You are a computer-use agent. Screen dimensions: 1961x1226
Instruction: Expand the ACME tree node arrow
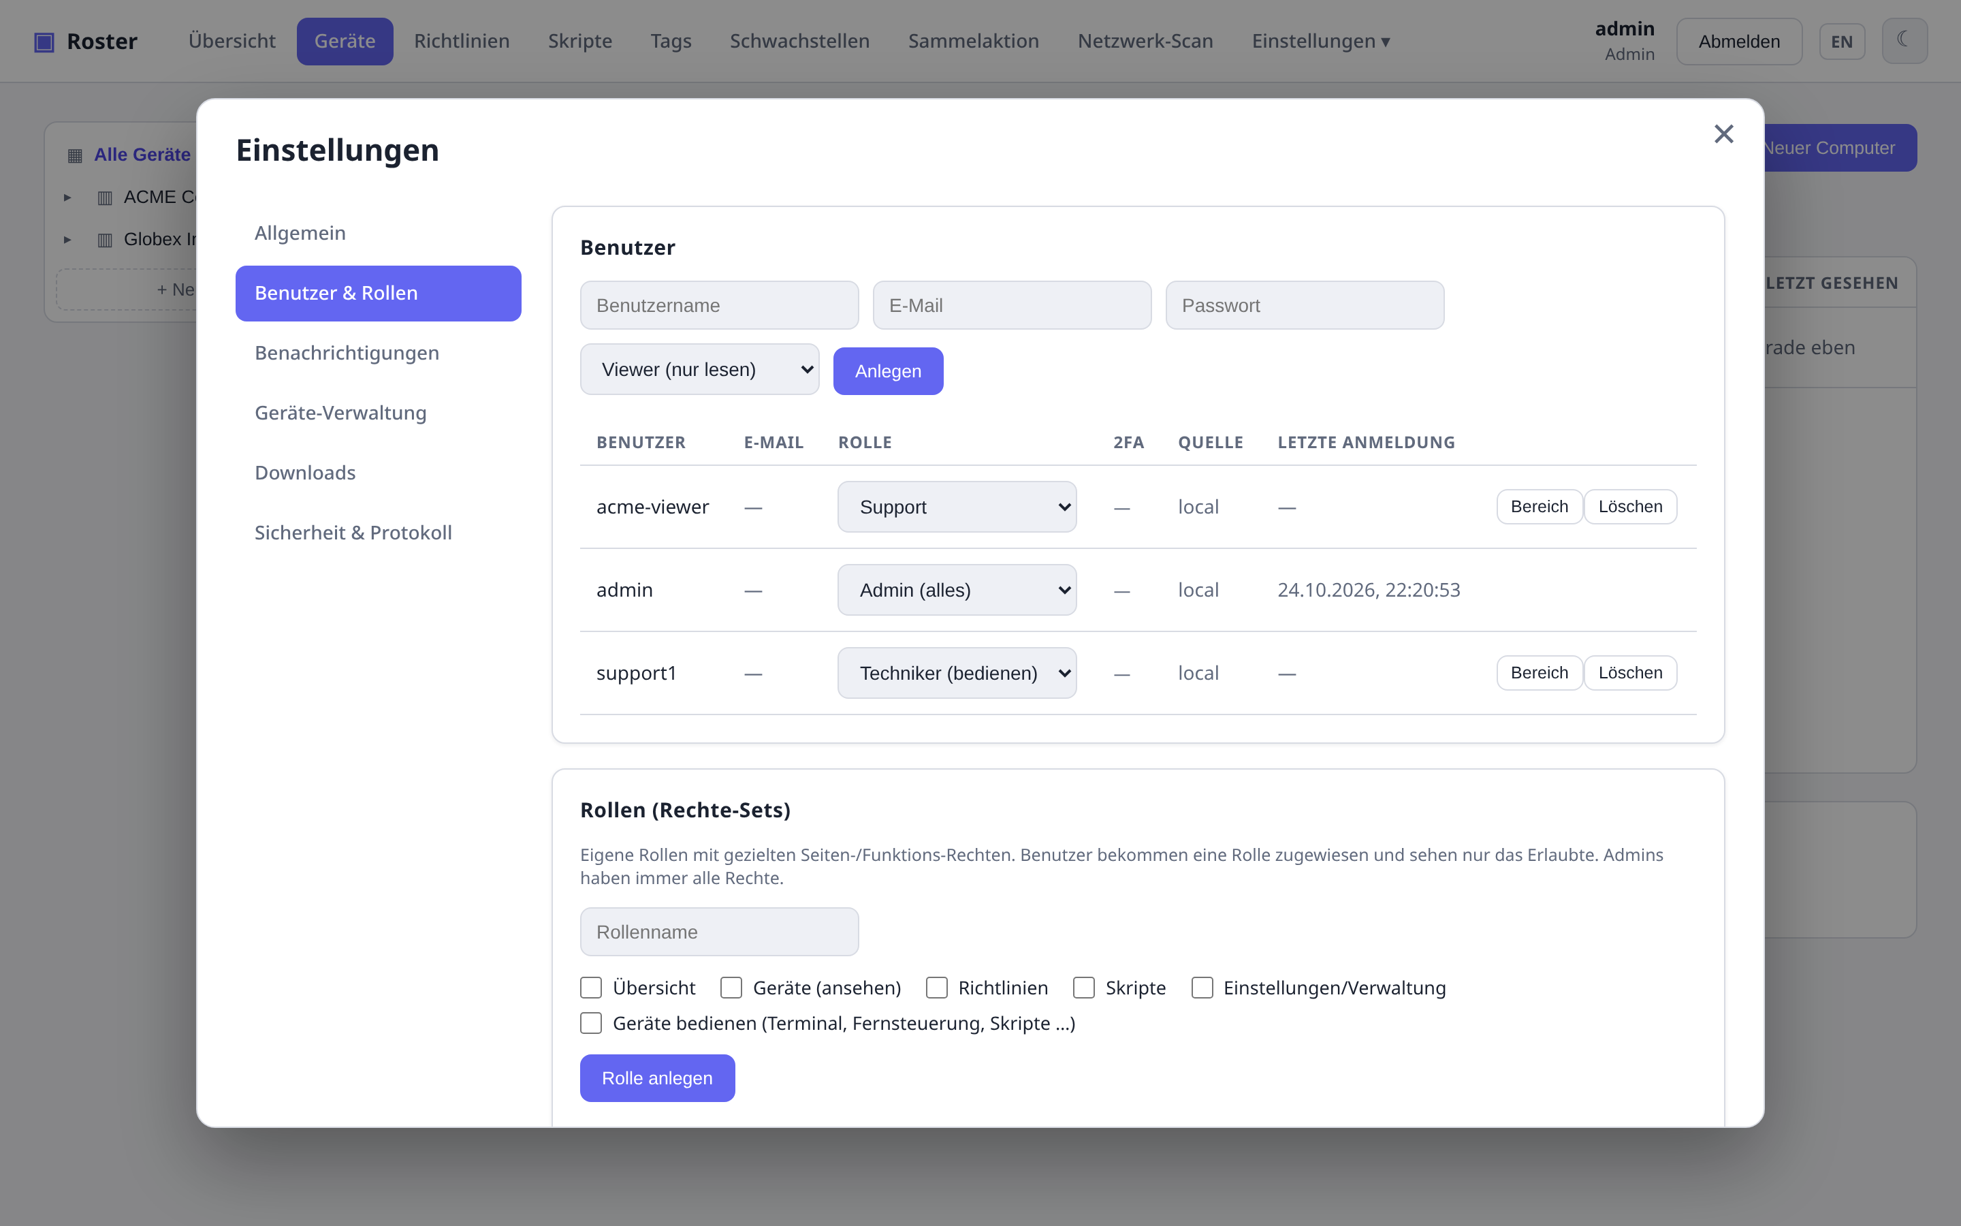67,197
